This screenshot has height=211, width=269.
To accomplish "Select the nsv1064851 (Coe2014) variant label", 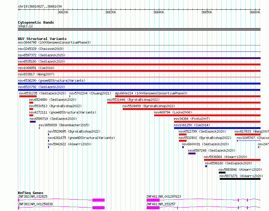I will click(36, 68).
